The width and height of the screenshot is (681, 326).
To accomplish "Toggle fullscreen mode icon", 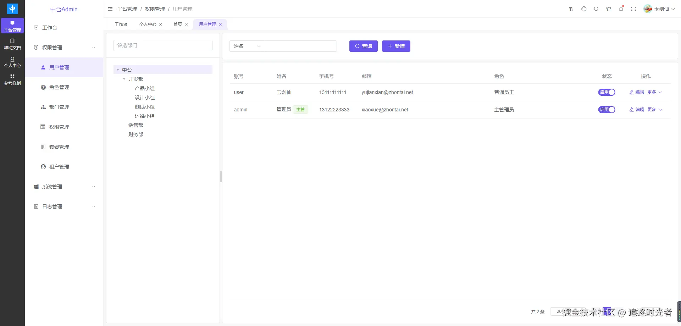I will 633,9.
